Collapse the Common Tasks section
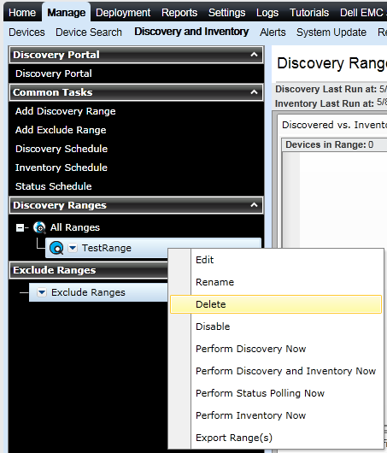Viewport: 387px width, 453px height. [x=254, y=92]
